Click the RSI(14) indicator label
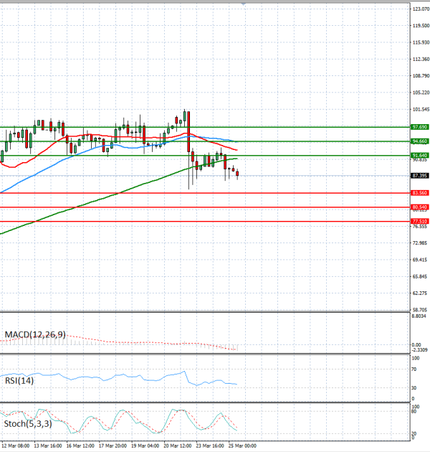Viewport: 430px width, 452px height. coord(20,380)
